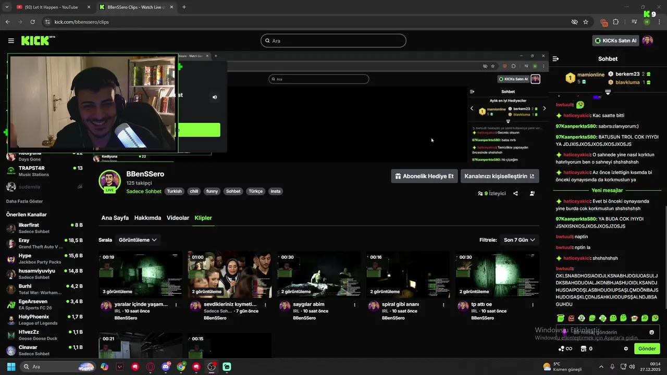Viewport: 667px width, 375px height.
Task: Click Abonelik Hediye Et button
Action: click(424, 176)
